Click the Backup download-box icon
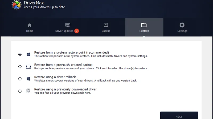This screenshot has height=119, width=213. tap(106, 25)
